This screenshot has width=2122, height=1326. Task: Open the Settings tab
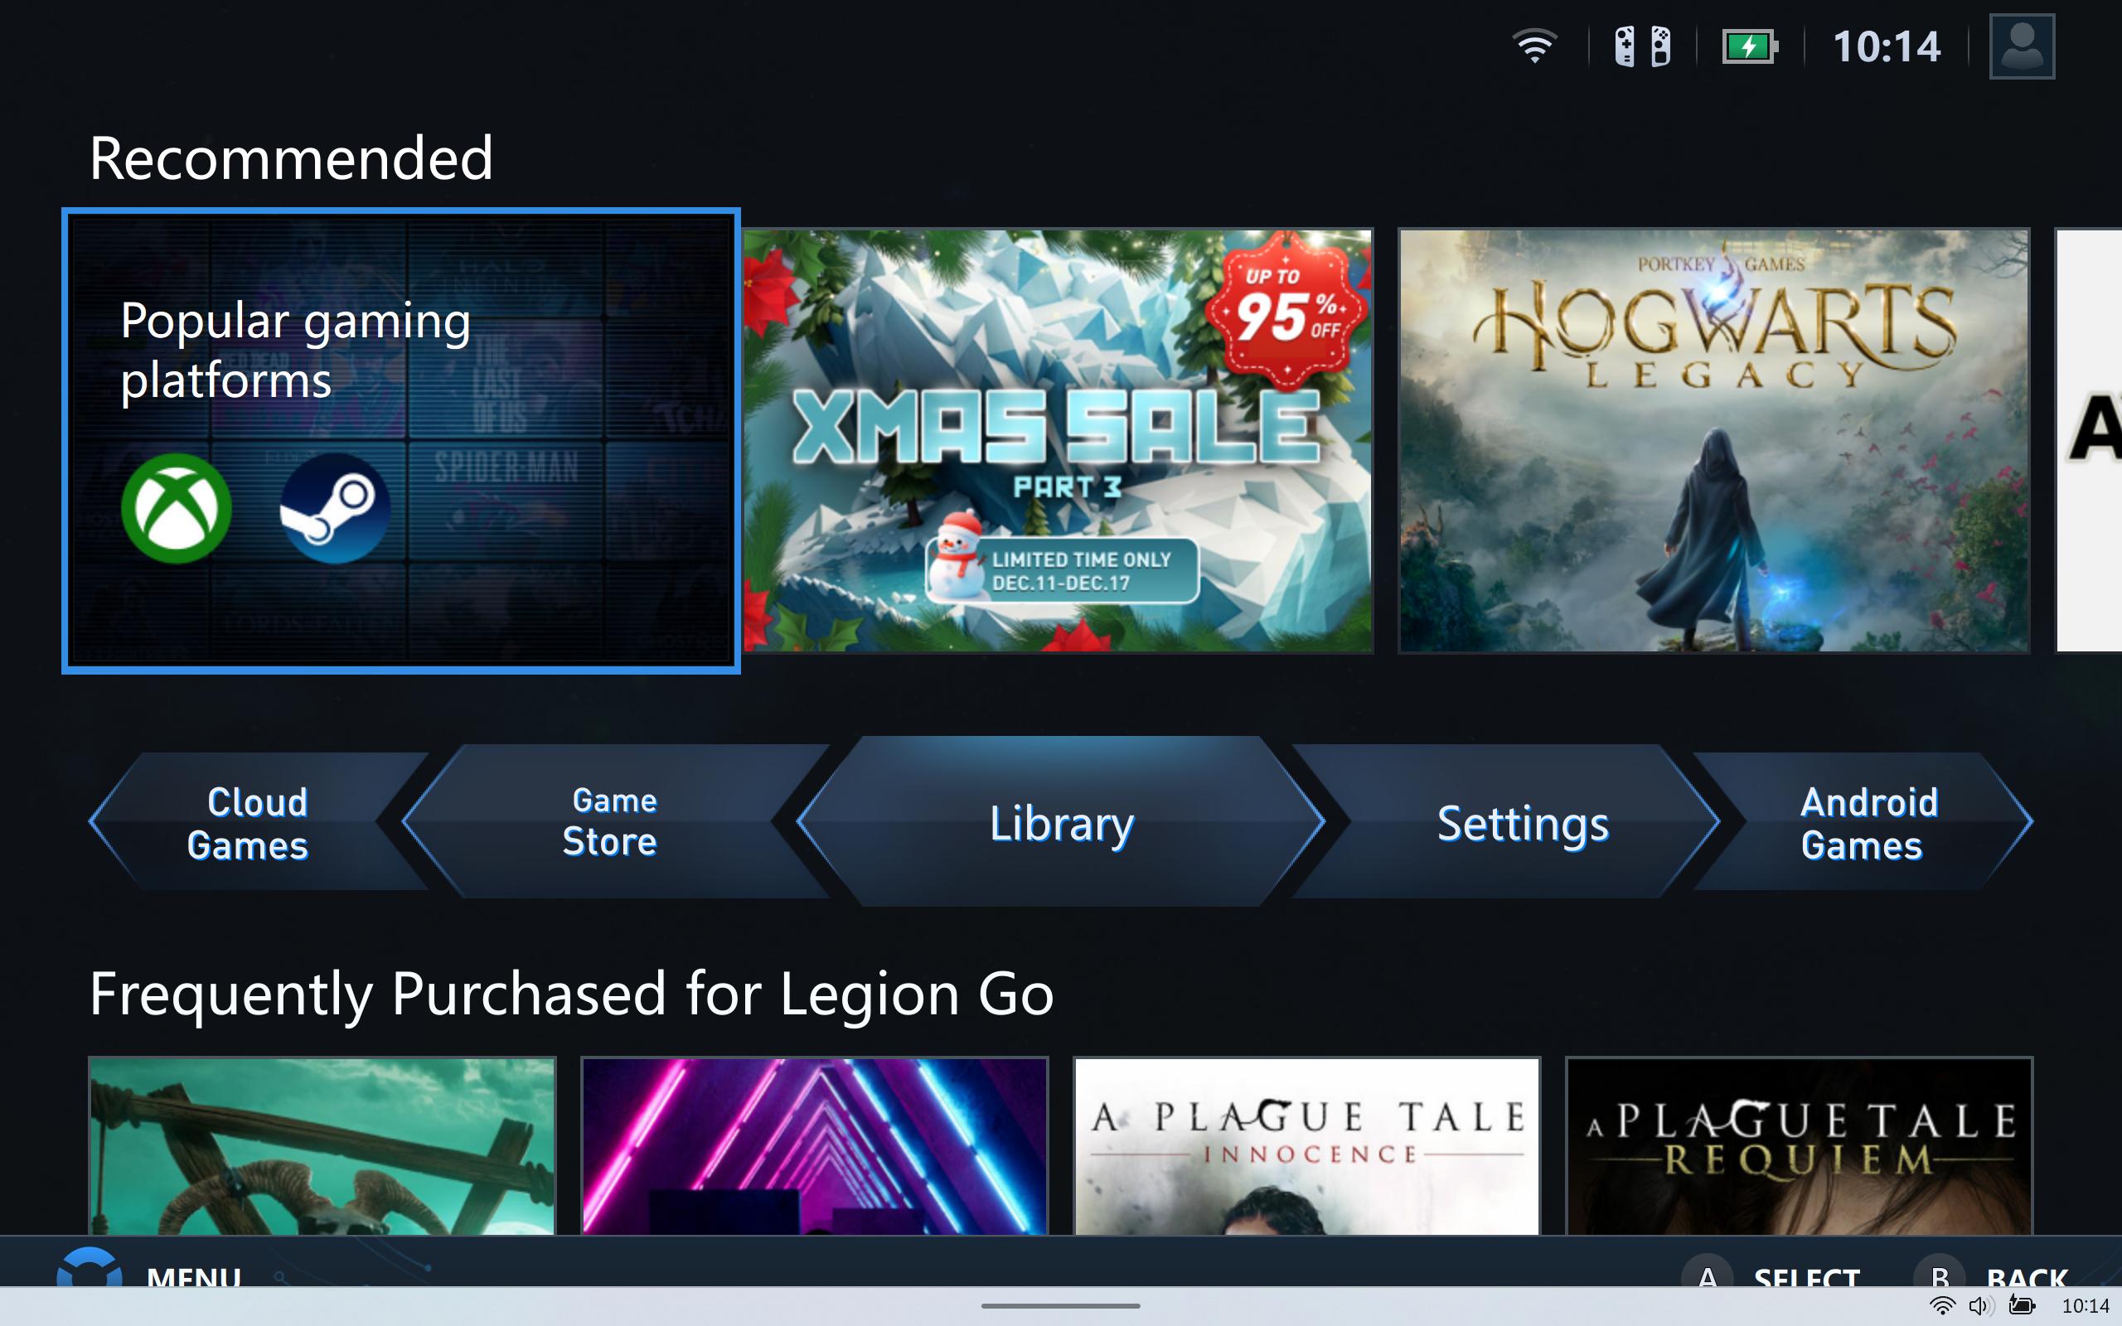pos(1522,822)
